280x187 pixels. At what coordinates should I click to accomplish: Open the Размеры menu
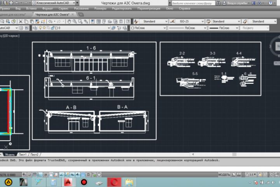click(x=100, y=9)
